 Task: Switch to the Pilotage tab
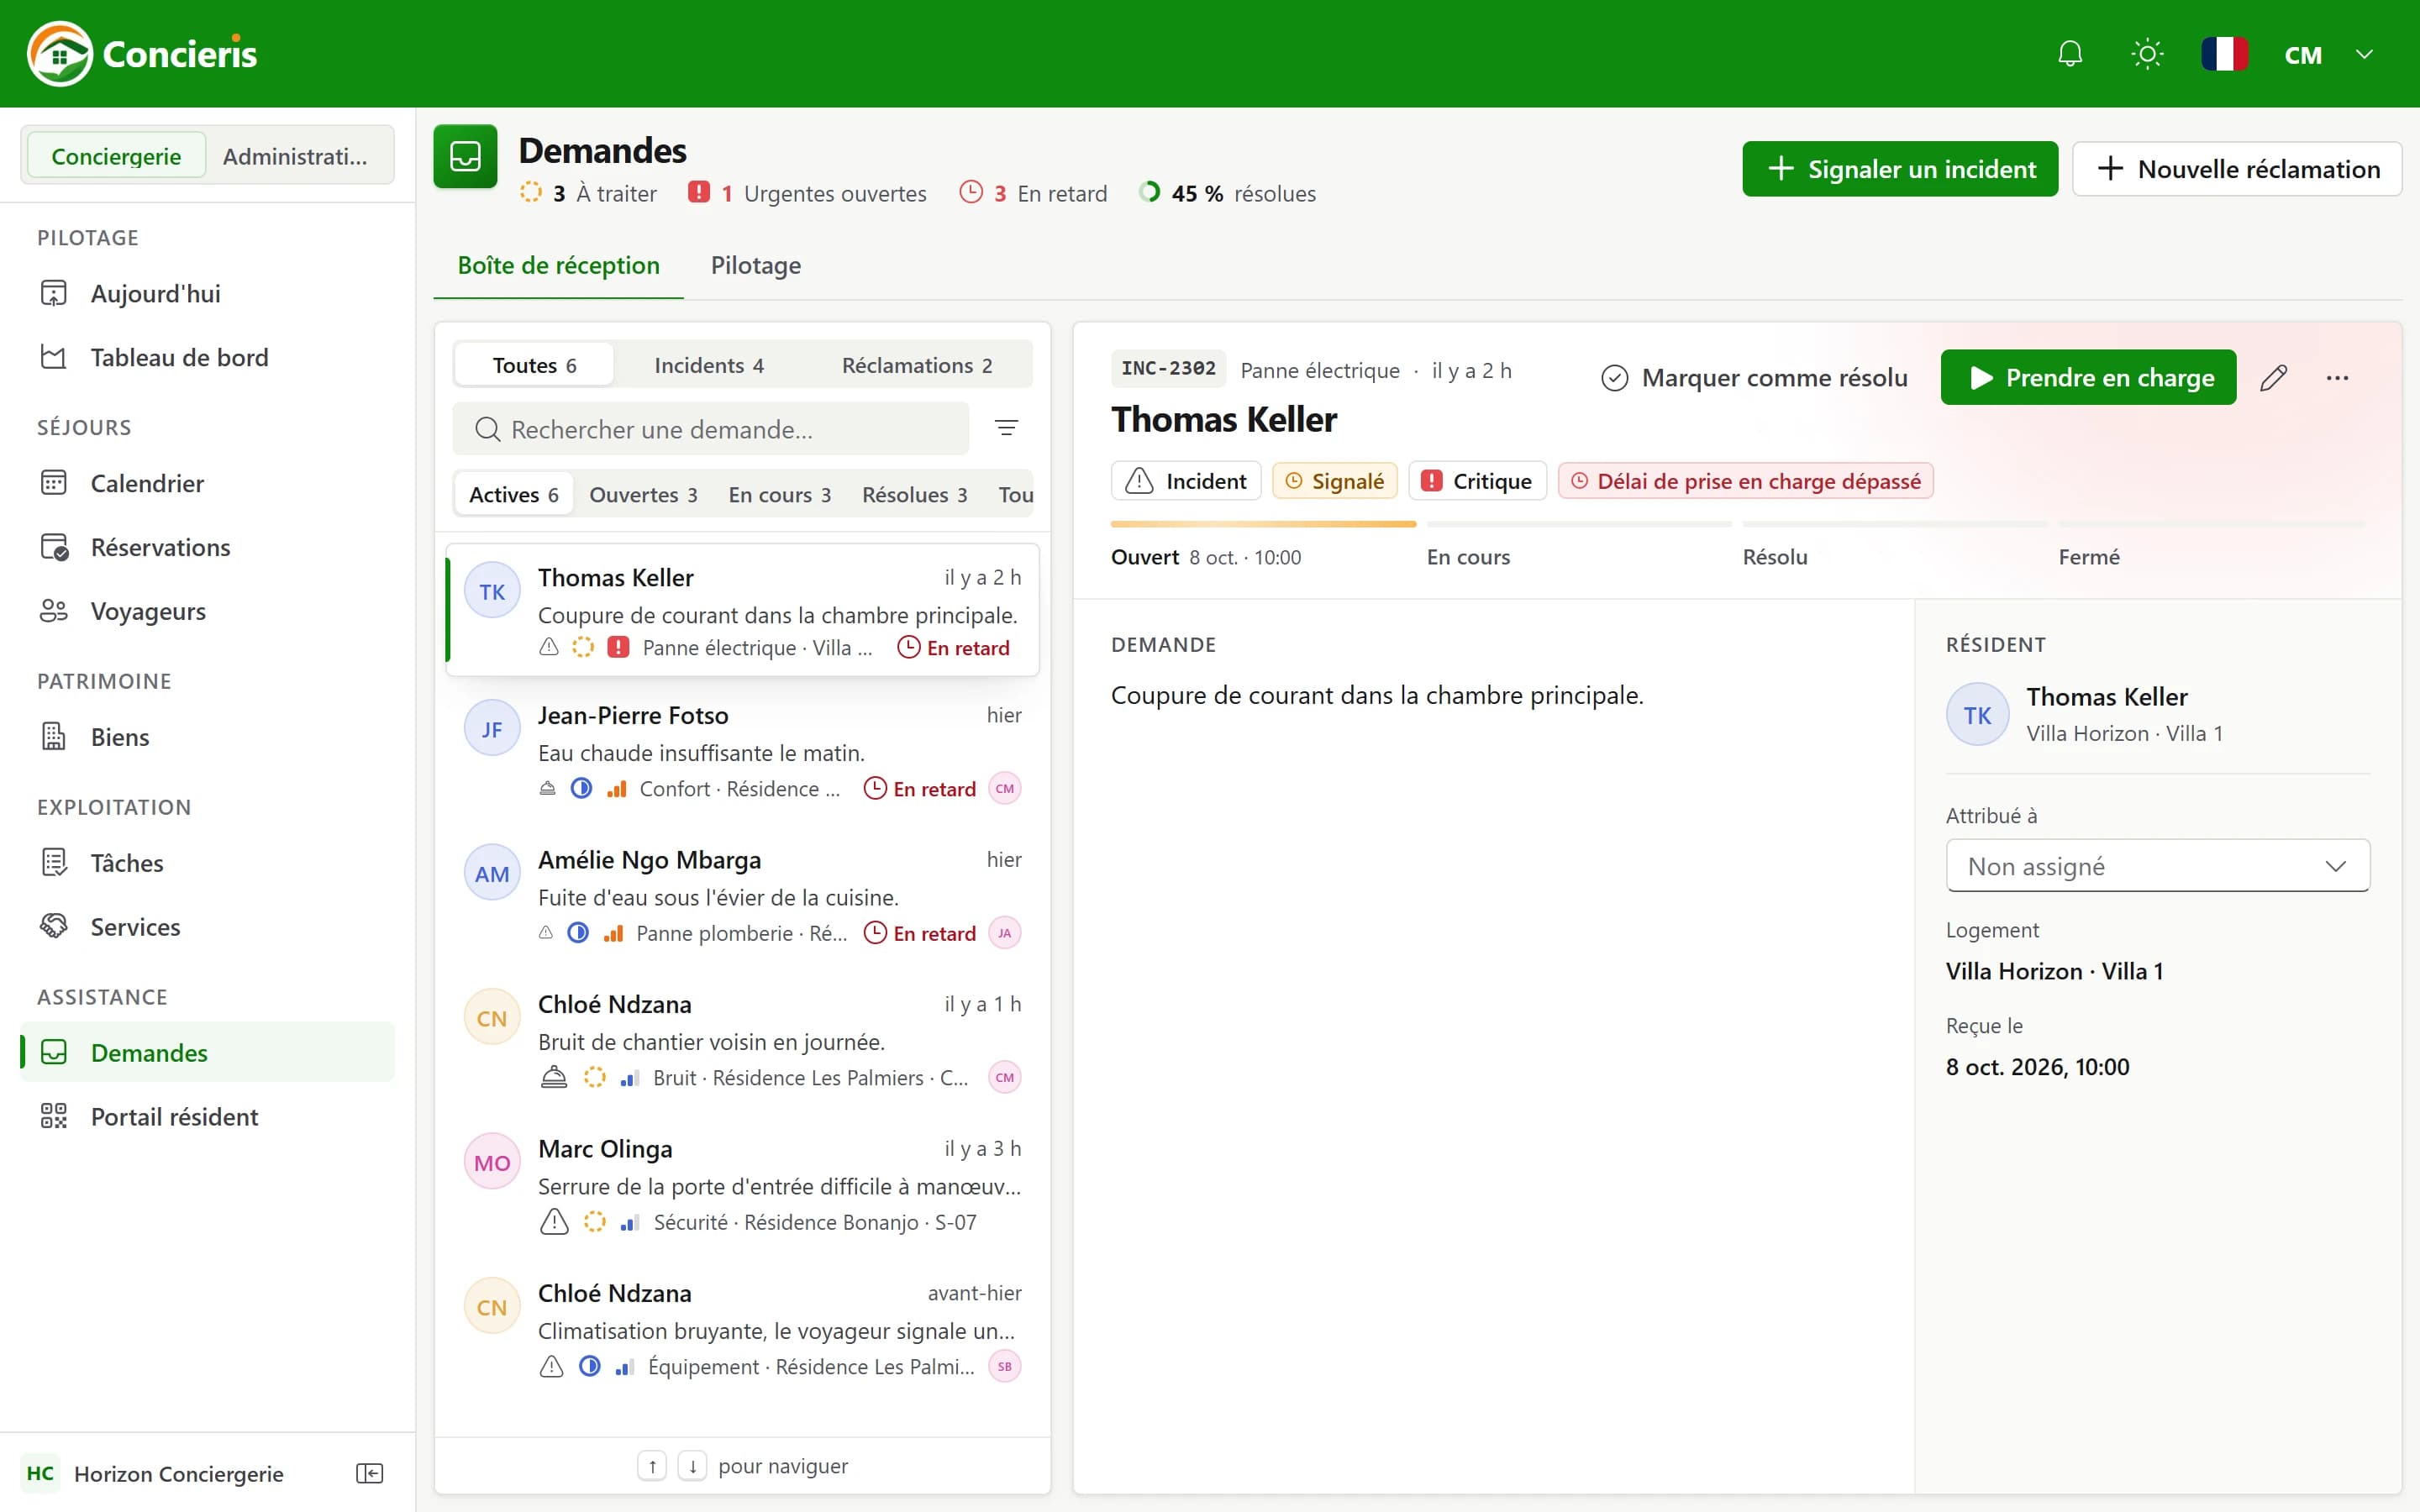pyautogui.click(x=755, y=265)
